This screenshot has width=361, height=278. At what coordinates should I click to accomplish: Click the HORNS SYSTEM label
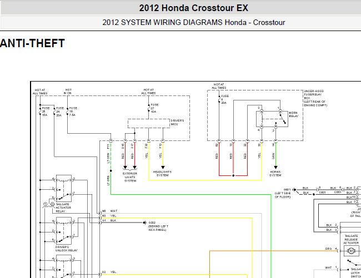[275, 174]
